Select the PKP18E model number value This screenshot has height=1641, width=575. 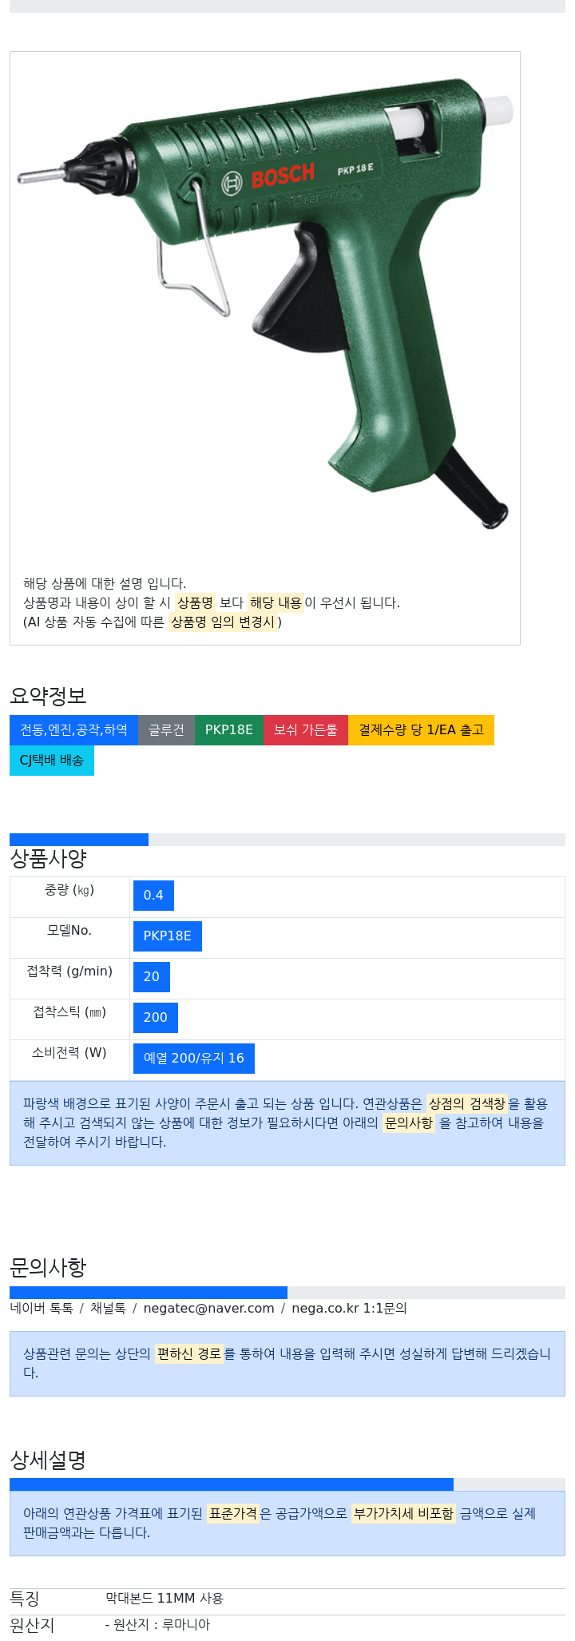168,936
